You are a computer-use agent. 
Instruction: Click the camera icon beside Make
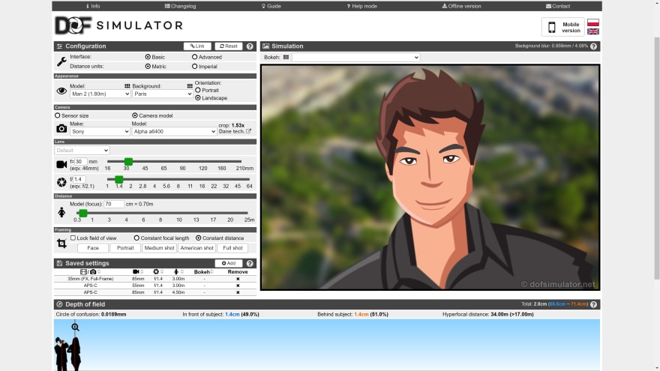point(61,128)
